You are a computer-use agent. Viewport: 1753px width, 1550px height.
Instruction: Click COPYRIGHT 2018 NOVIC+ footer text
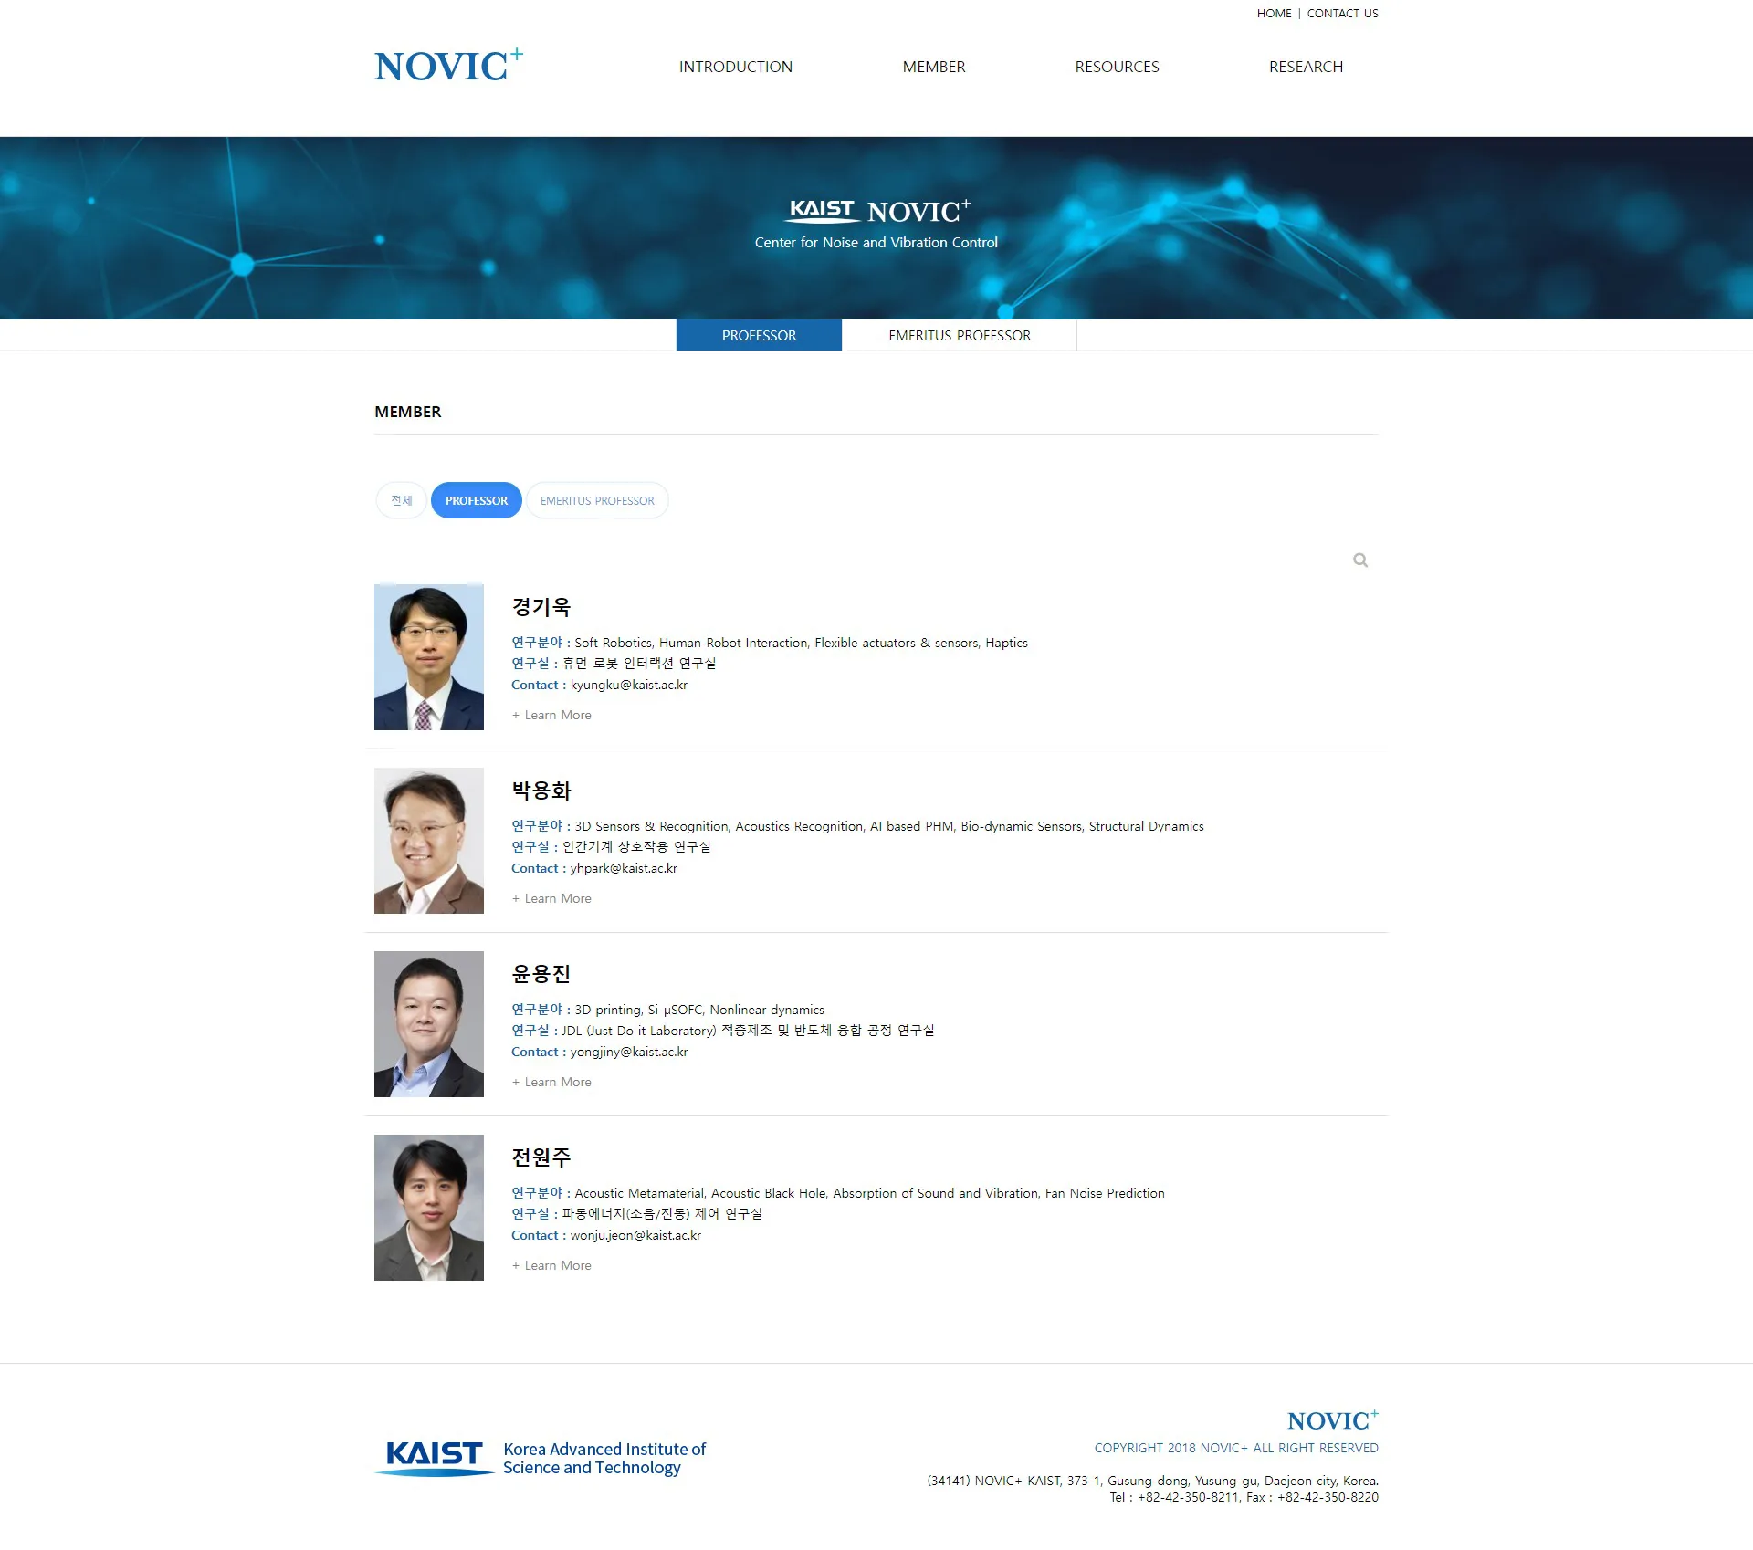(x=1236, y=1448)
